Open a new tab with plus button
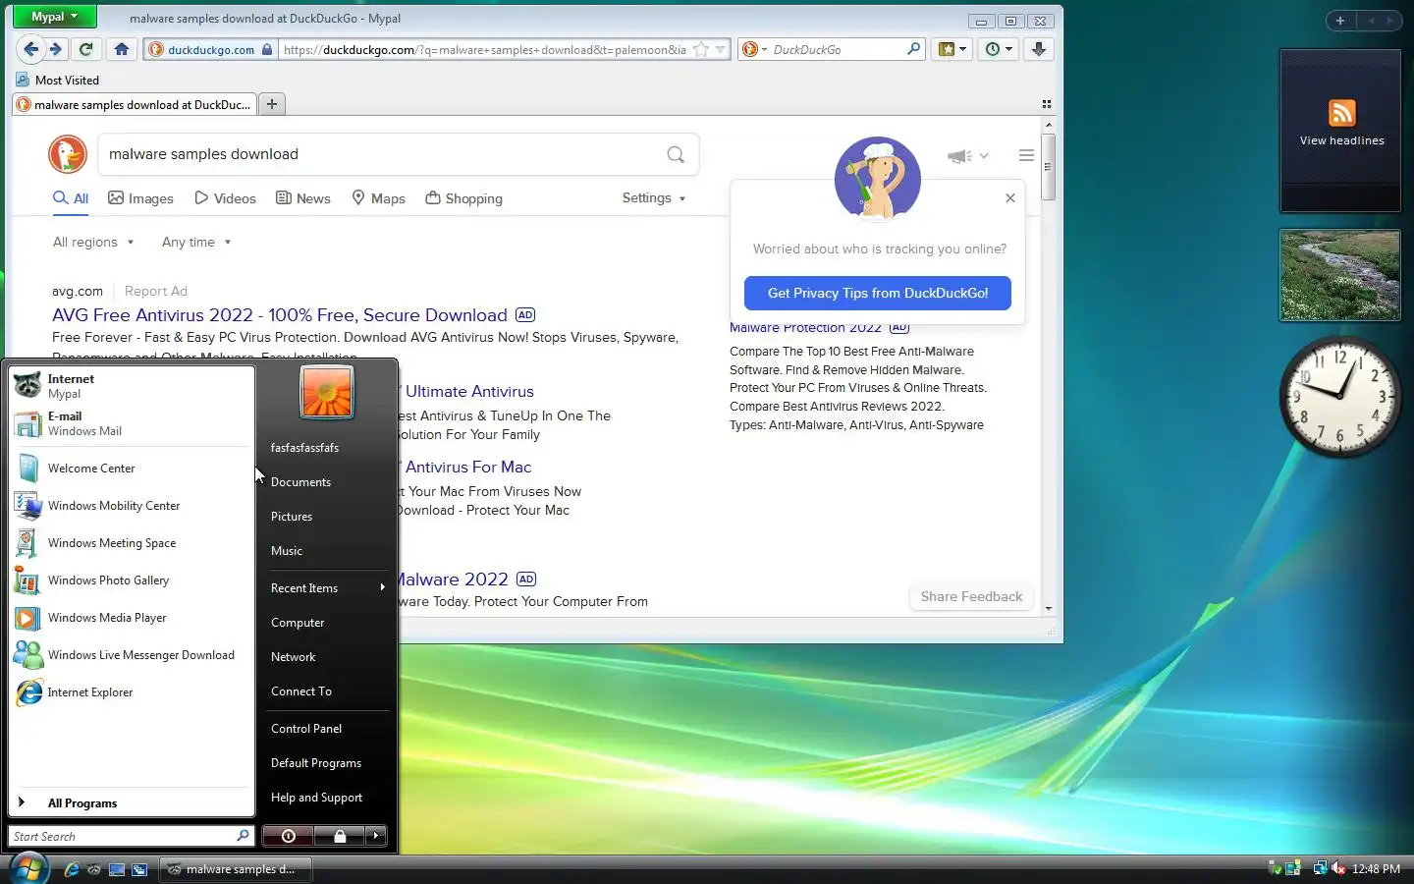The height and width of the screenshot is (884, 1414). (x=272, y=104)
